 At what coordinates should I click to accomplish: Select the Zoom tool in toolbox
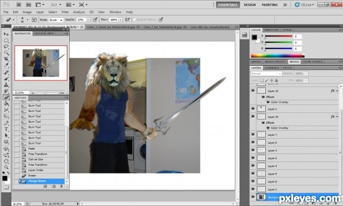(6, 167)
